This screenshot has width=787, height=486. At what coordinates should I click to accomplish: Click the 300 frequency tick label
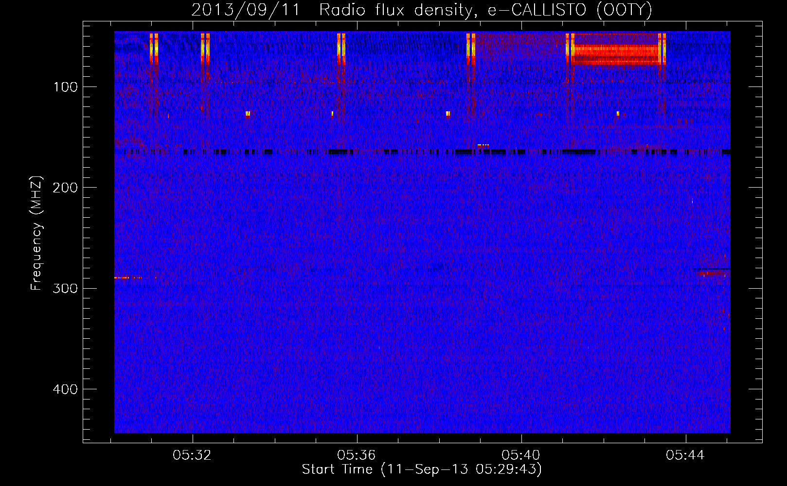(x=65, y=288)
